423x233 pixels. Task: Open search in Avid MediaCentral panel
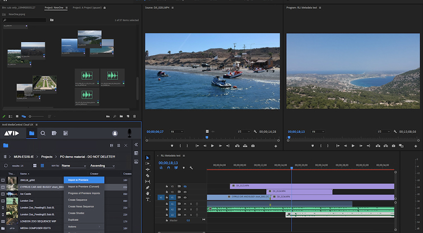43,133
